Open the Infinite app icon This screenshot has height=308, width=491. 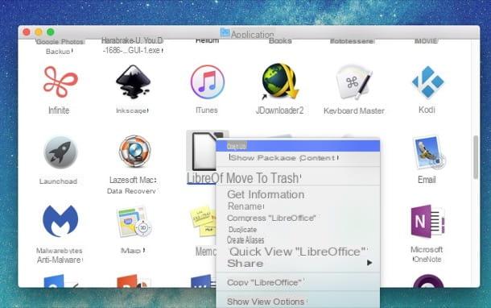point(60,81)
